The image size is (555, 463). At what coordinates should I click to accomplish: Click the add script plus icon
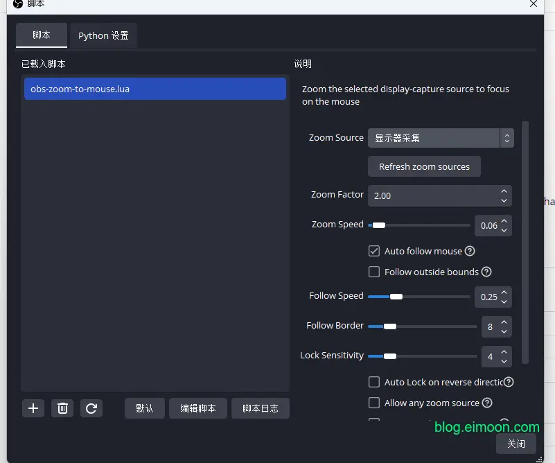click(x=33, y=408)
